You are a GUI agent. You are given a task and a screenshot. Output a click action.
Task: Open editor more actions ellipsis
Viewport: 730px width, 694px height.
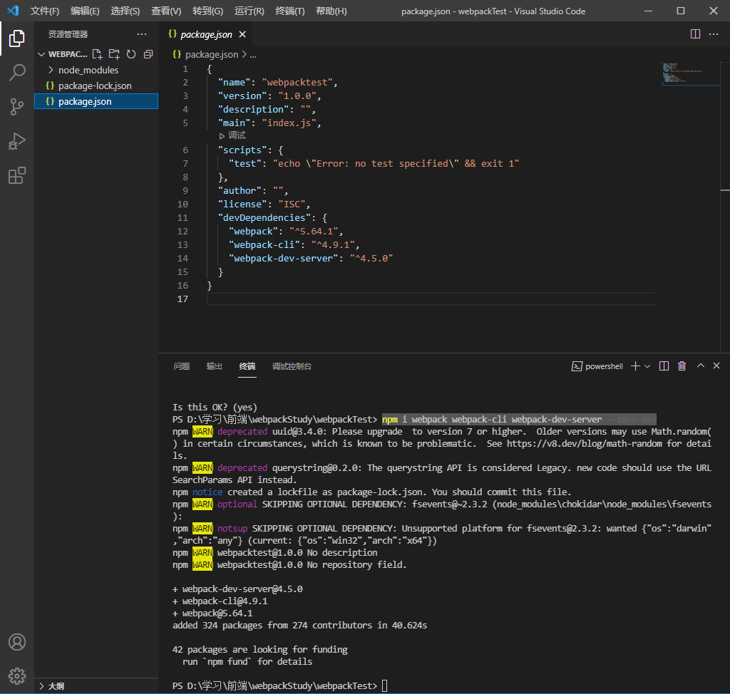[x=713, y=34]
